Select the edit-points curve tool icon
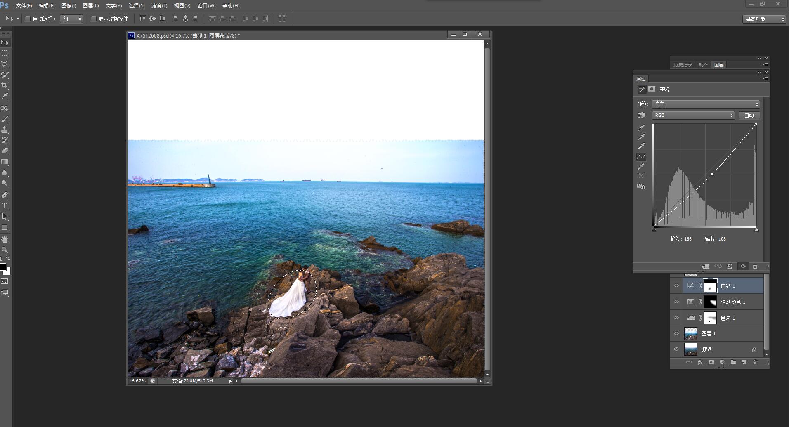The width and height of the screenshot is (789, 427). [x=641, y=157]
